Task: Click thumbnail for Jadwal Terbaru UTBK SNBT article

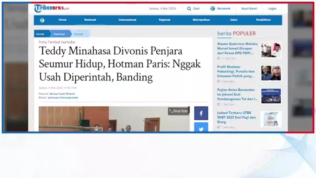Action: click(x=271, y=119)
